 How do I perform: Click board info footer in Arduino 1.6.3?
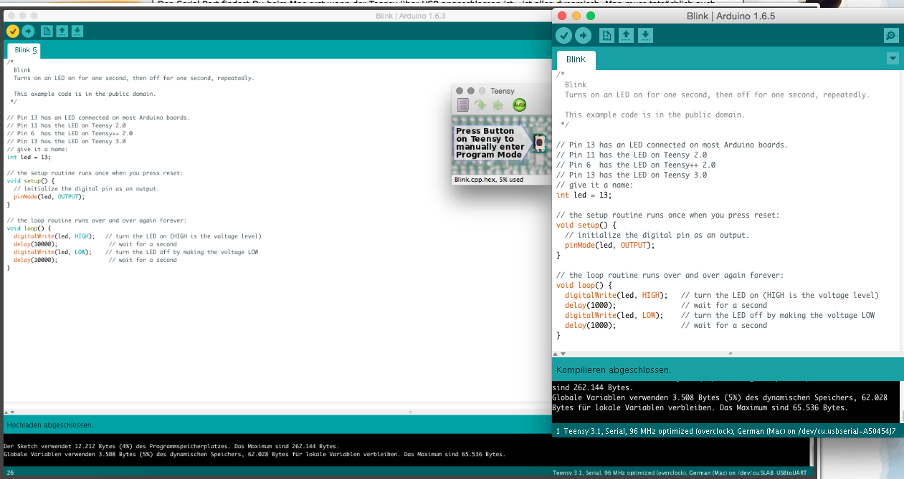pos(680,473)
